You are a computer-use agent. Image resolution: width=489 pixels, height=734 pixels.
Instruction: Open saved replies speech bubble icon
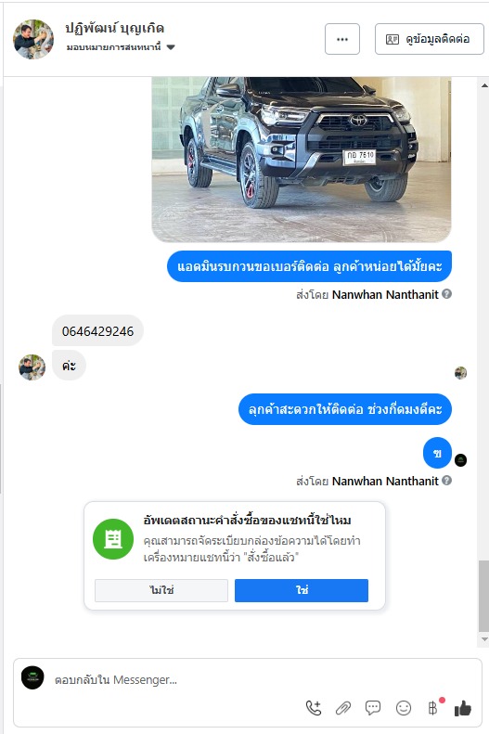pos(373,708)
